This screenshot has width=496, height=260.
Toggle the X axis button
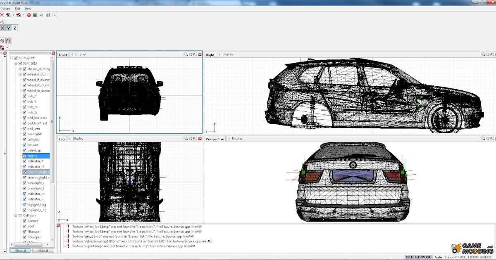(x=2, y=28)
